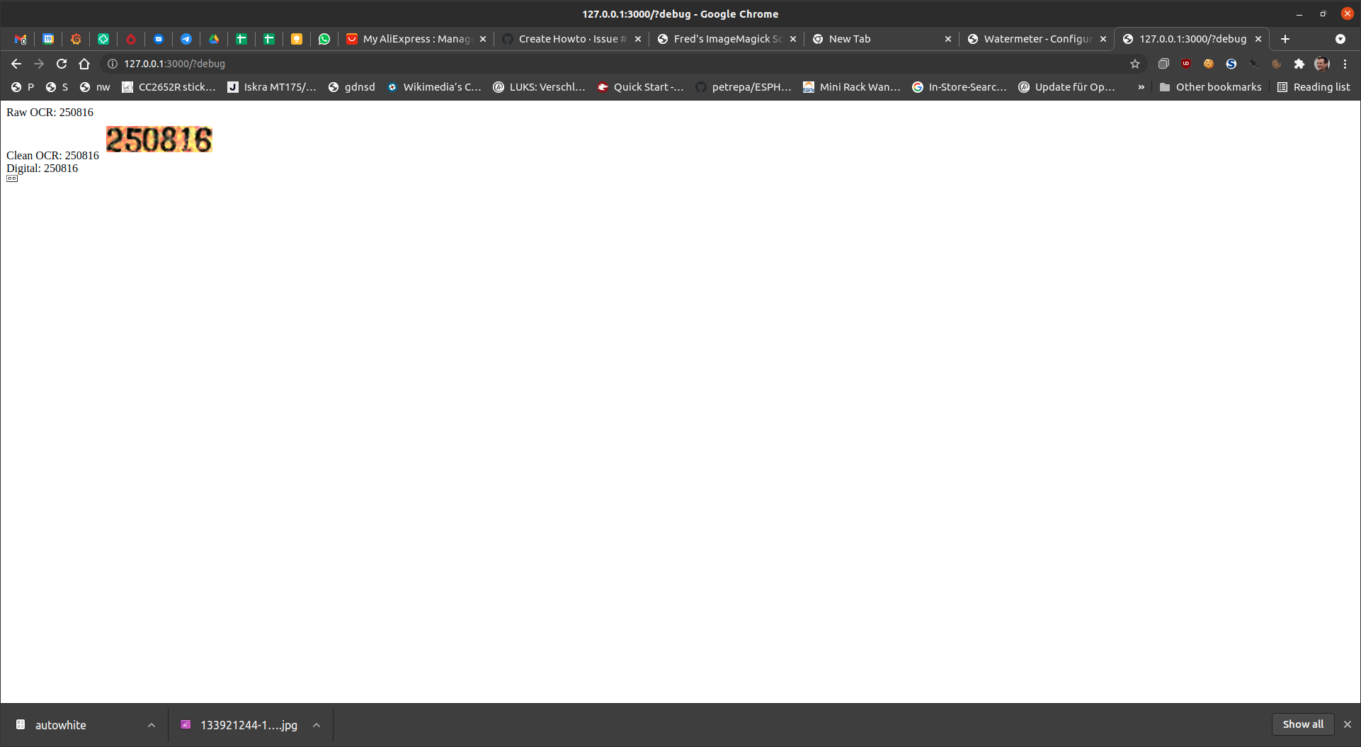Expand options for the 133921244-1 jpg download
The height and width of the screenshot is (747, 1361).
coord(317,725)
